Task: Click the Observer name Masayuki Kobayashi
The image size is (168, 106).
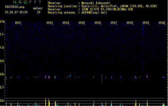Action: 96,3
